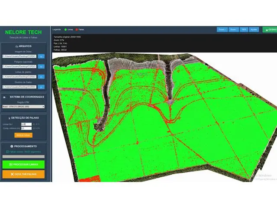Viewport: 277px width, 208px height.
Task: Click the Ajustar fit-to-view button
Action: [254, 29]
